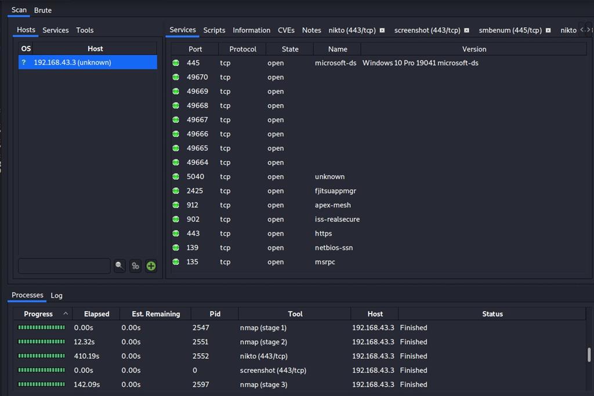Click the green dot for port 443
The width and height of the screenshot is (594, 396).
176,233
